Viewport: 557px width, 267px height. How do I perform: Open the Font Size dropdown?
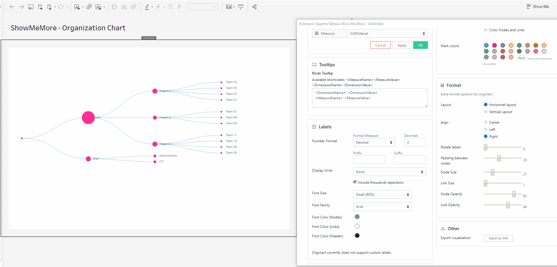(382, 195)
